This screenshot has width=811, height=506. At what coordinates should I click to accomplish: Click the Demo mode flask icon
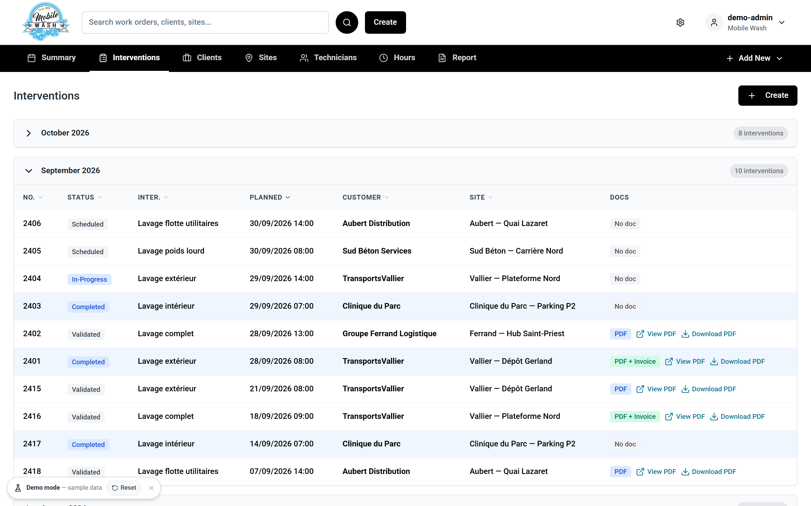[x=18, y=488]
